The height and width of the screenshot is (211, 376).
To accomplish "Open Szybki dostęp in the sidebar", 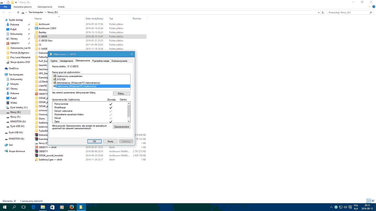I will coord(16,20).
